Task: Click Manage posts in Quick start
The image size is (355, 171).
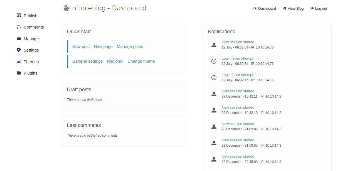Action: (x=130, y=47)
